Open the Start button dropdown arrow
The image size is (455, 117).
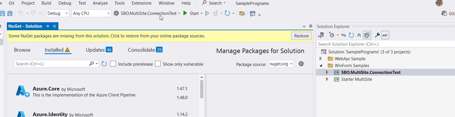(x=202, y=13)
